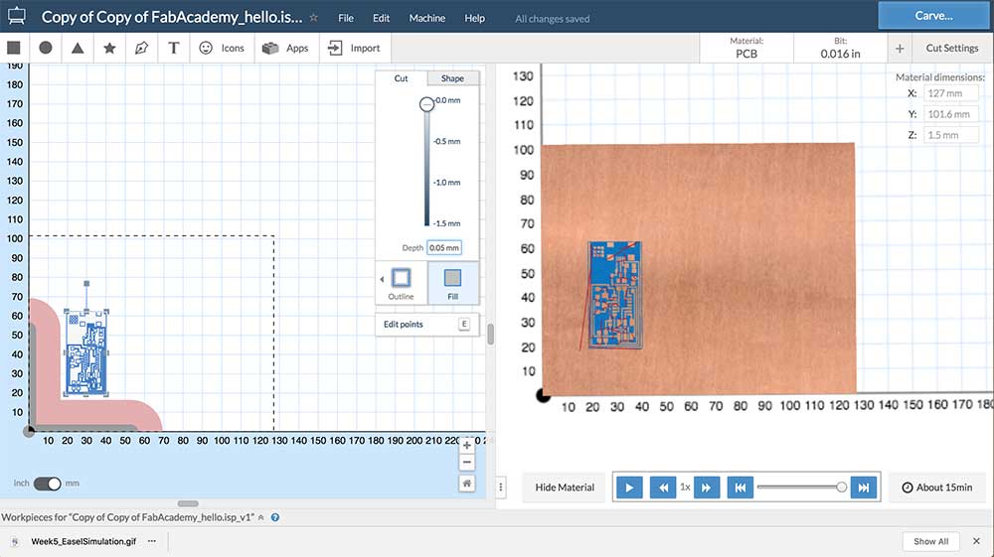The height and width of the screenshot is (557, 994).
Task: Open workpieces help question icon
Action: point(275,517)
